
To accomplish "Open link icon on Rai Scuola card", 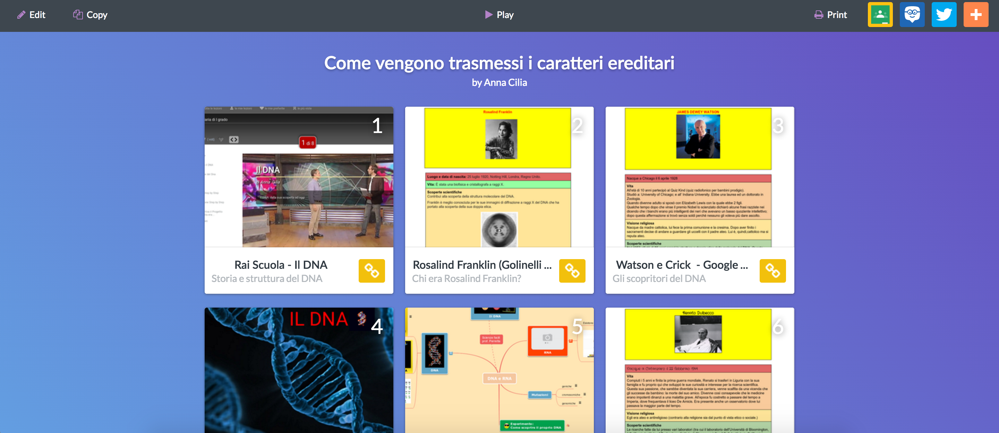I will tap(371, 271).
